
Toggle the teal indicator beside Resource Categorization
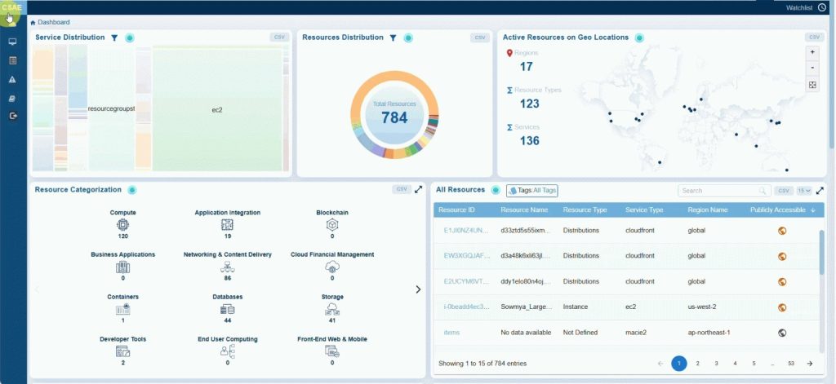(x=131, y=190)
